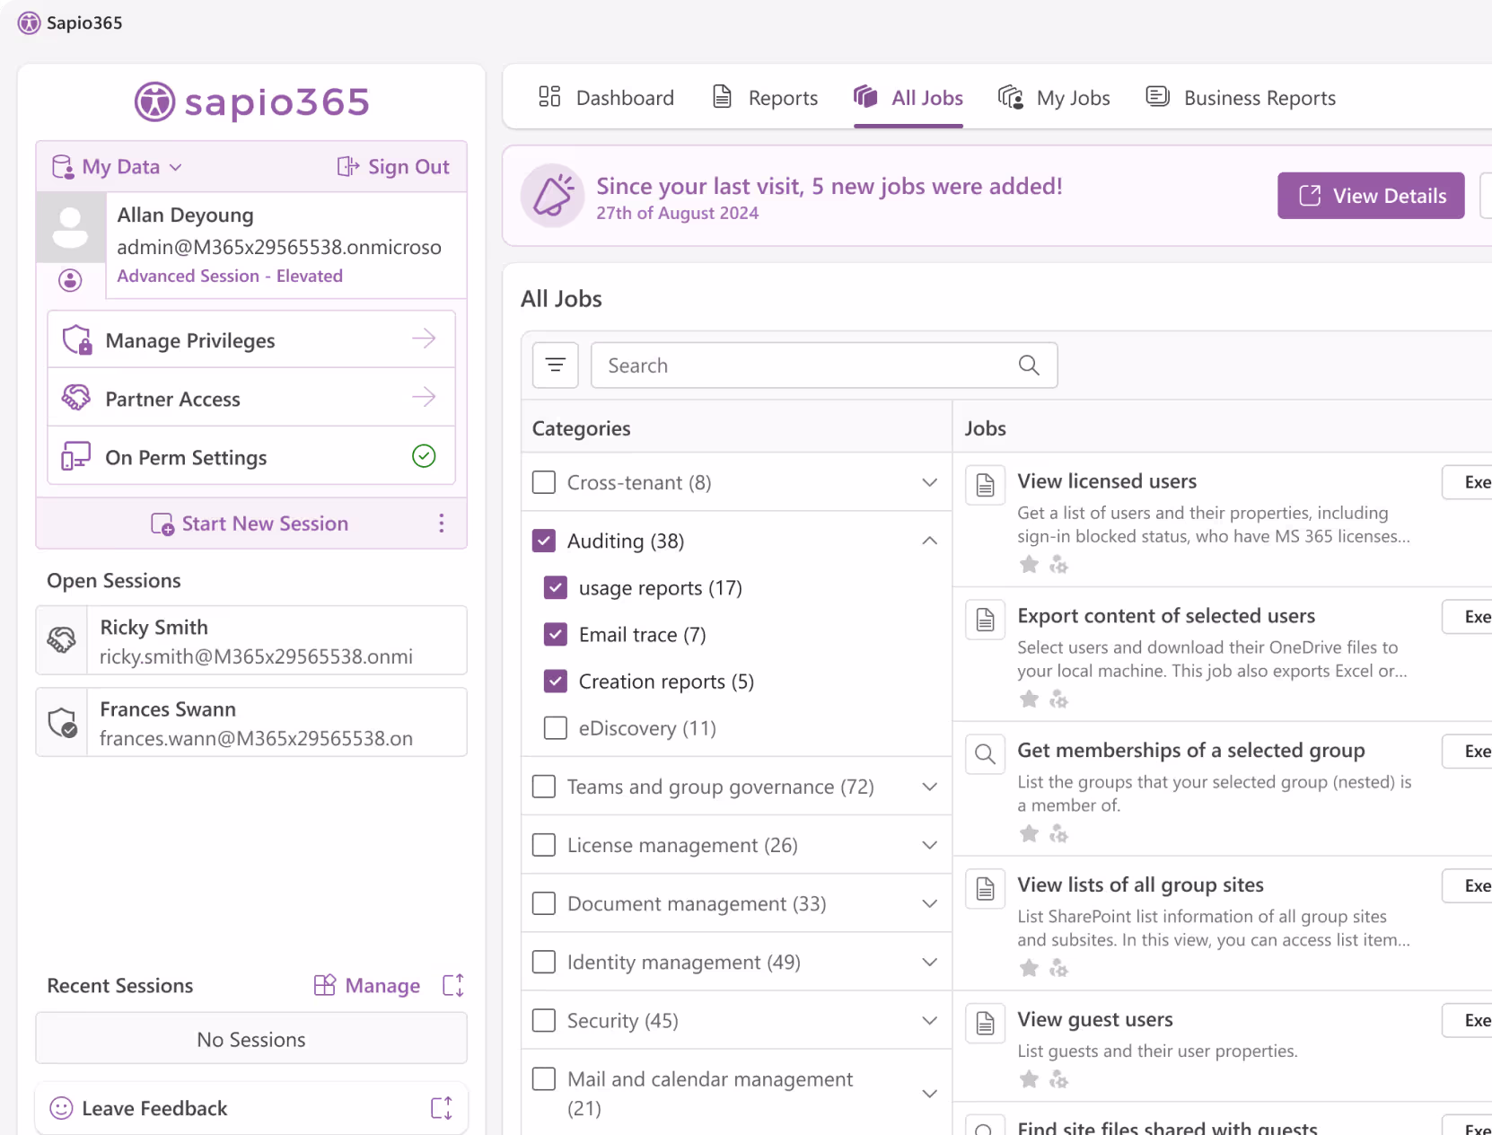Open Partner Access
1492x1135 pixels.
pyautogui.click(x=251, y=398)
